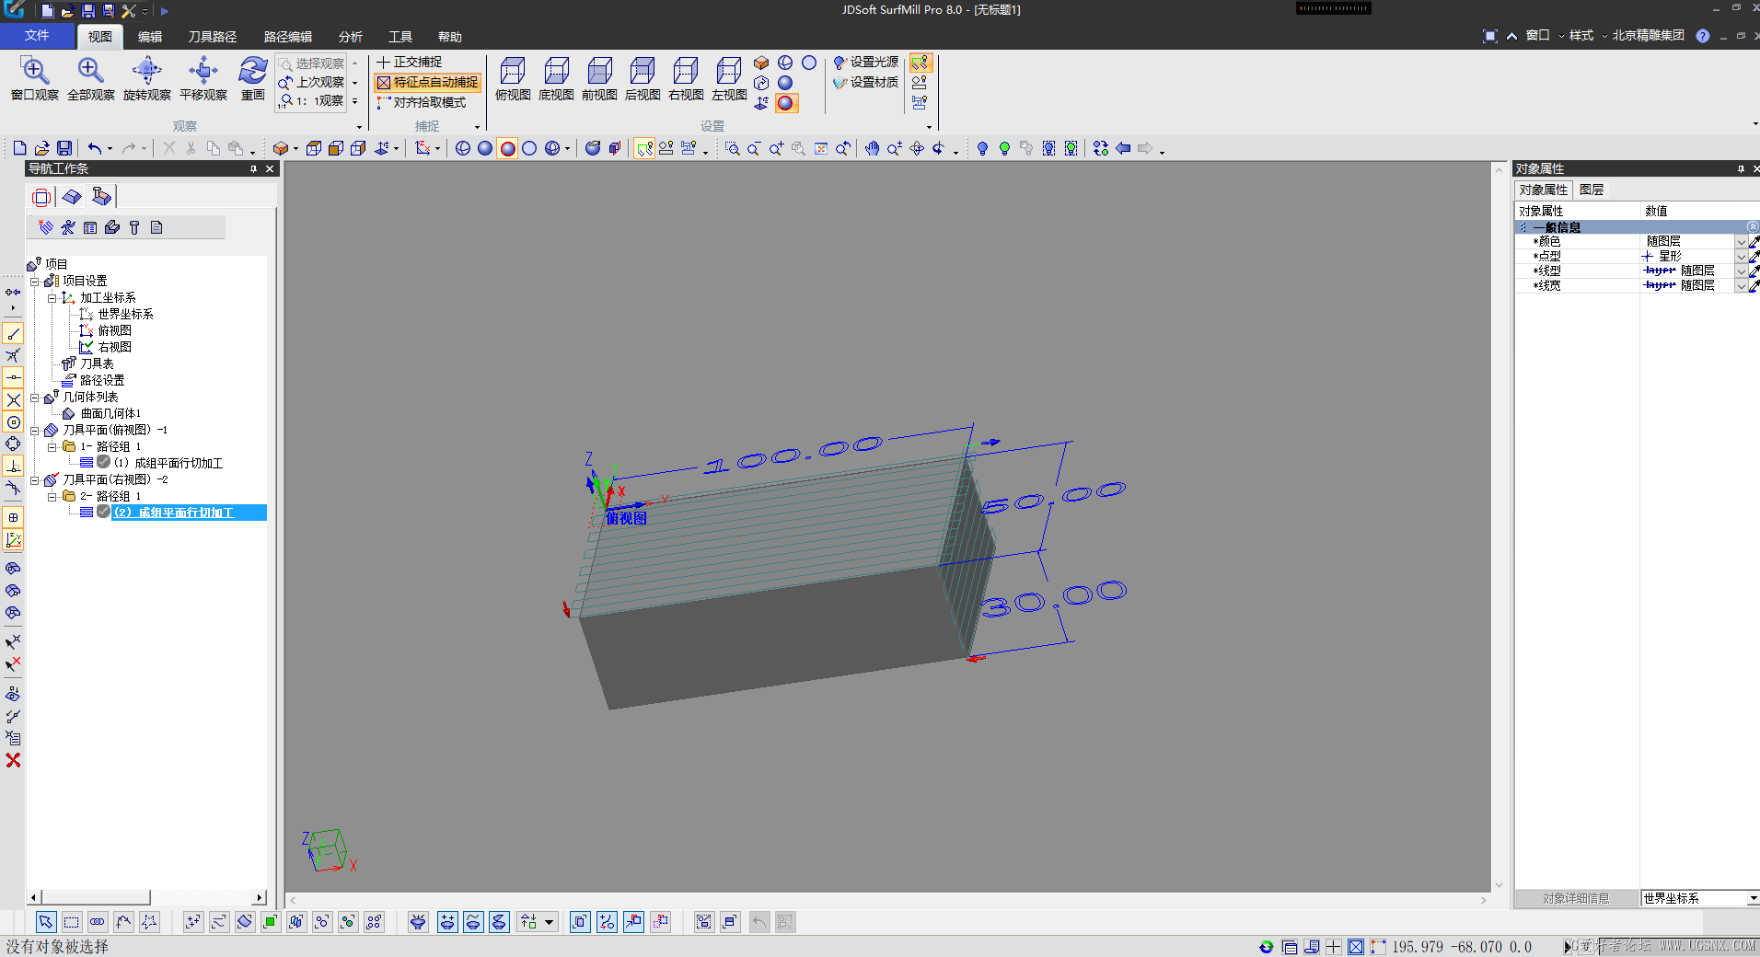Click the 重画 redraw icon
The image size is (1760, 957).
click(252, 77)
